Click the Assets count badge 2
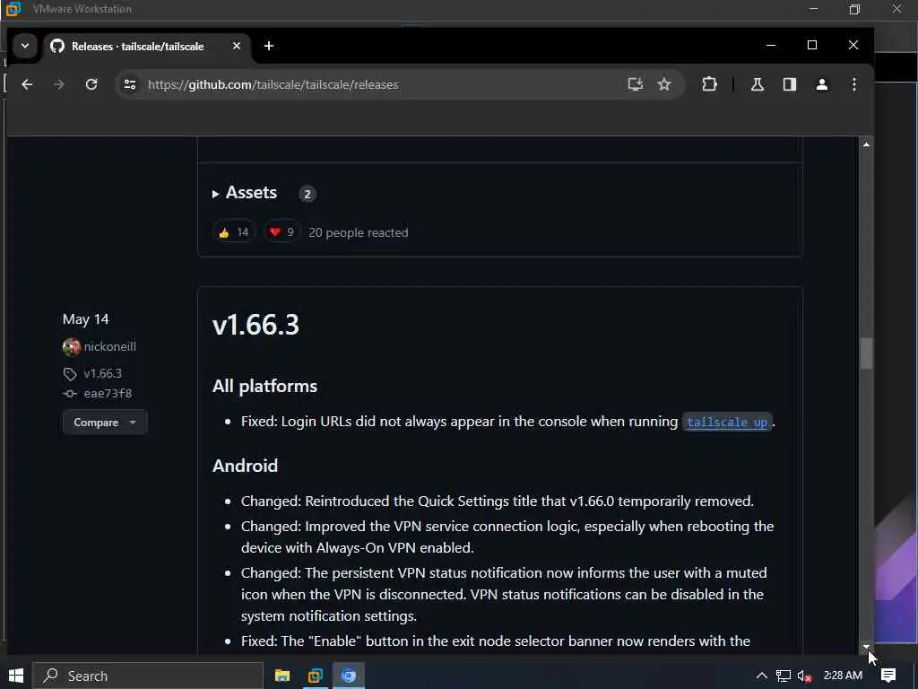Image resolution: width=918 pixels, height=689 pixels. (x=307, y=194)
